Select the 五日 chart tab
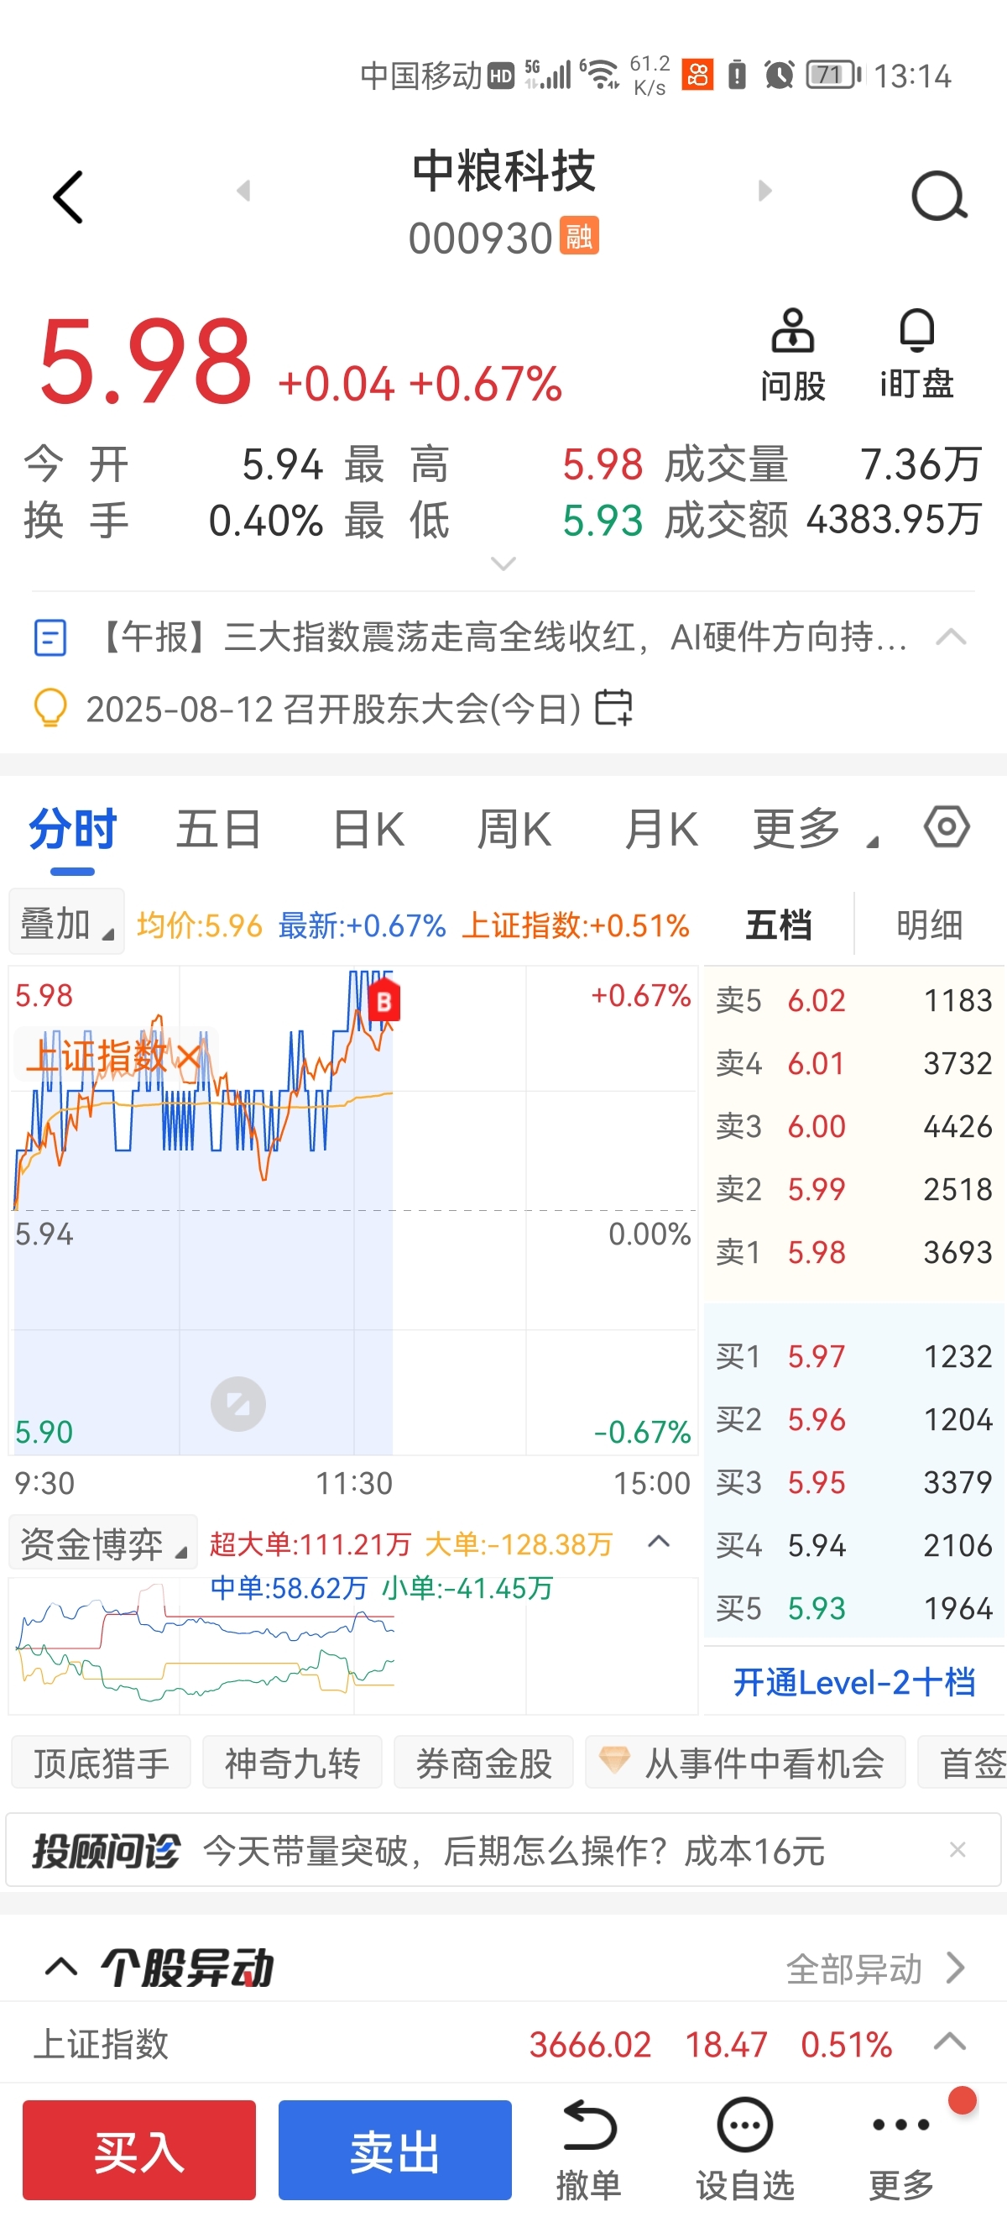This screenshot has width=1007, height=2217. click(218, 830)
